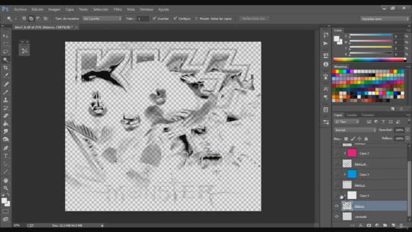Open layer filter Tipo dropdown
This screenshot has width=412, height=232.
pos(346,122)
